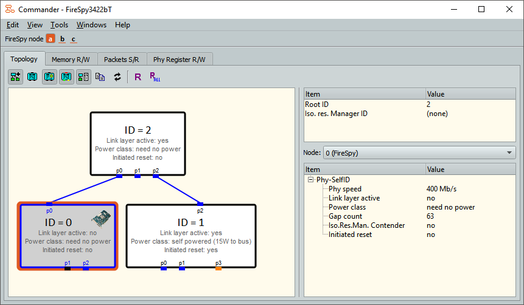Click the copy topology icon
The image size is (524, 305).
[x=100, y=77]
